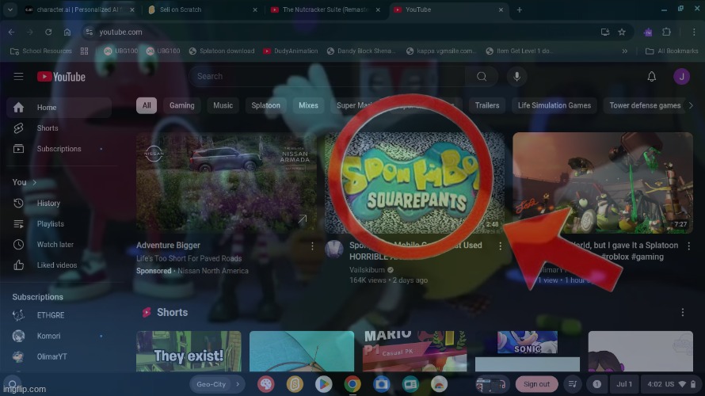Open Shorts in the sidebar

(x=59, y=128)
